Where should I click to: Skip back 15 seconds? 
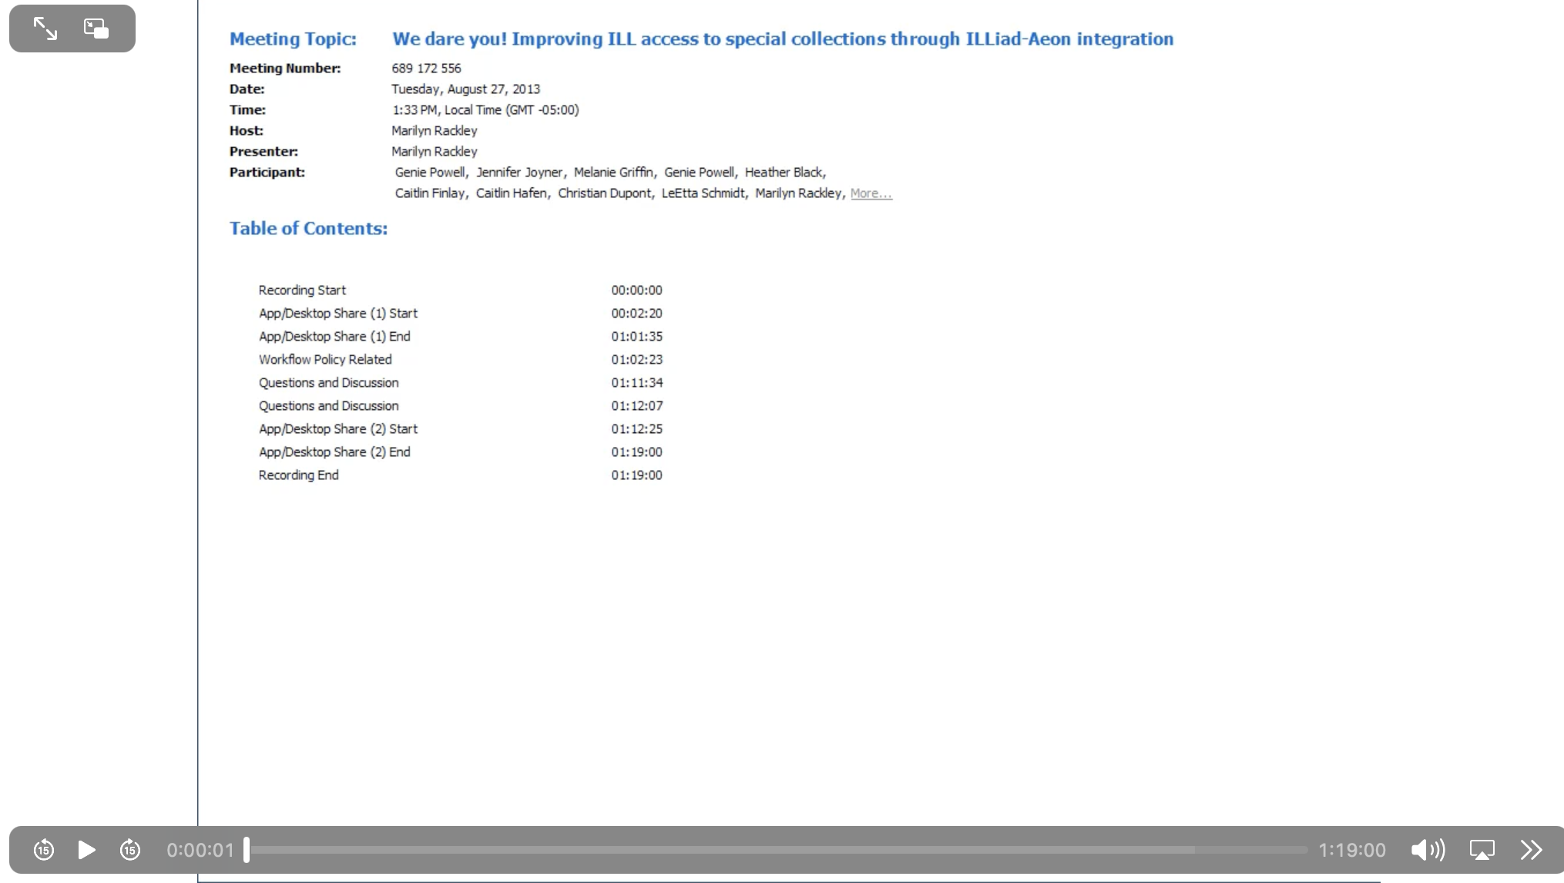point(44,850)
